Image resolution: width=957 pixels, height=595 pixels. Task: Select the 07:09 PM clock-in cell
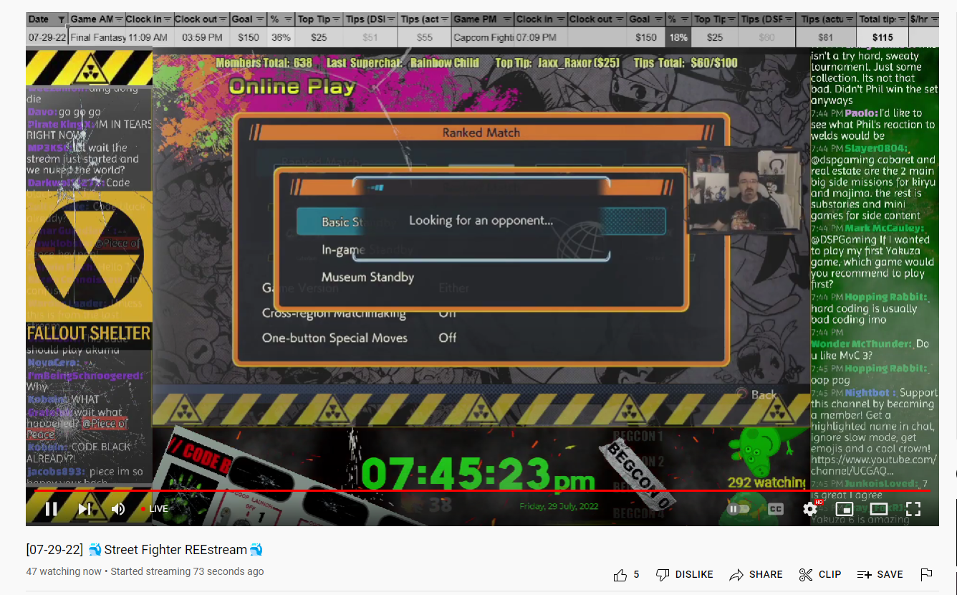[540, 37]
